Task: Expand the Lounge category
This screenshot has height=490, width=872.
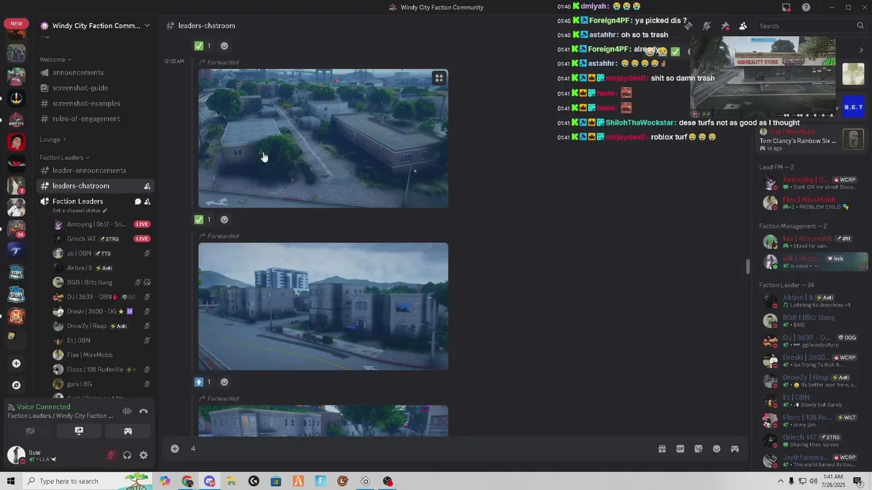Action: pyautogui.click(x=52, y=140)
